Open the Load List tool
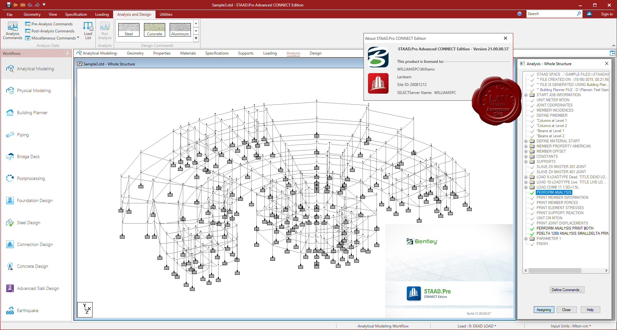 [88, 31]
